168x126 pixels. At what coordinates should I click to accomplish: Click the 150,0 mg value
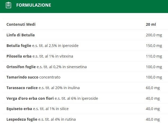[154, 46]
